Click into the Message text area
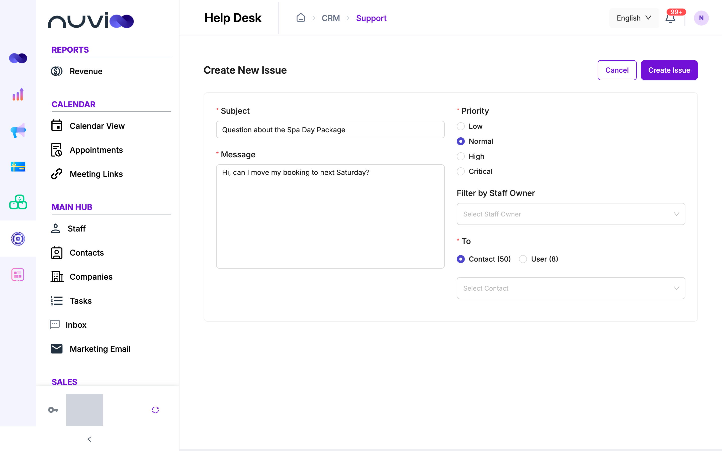The image size is (722, 451). click(330, 216)
